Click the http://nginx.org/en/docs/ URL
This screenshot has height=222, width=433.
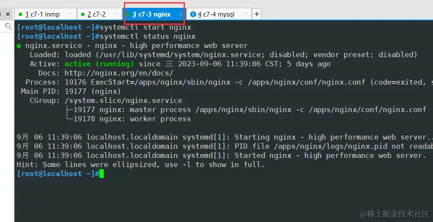[x=119, y=73]
